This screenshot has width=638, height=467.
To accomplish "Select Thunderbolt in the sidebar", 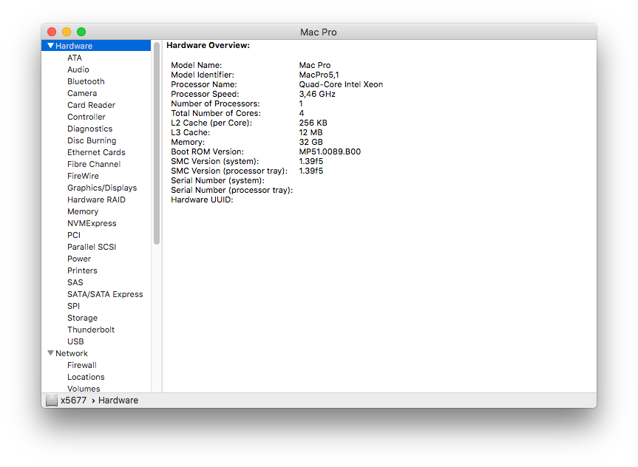I will 91,329.
